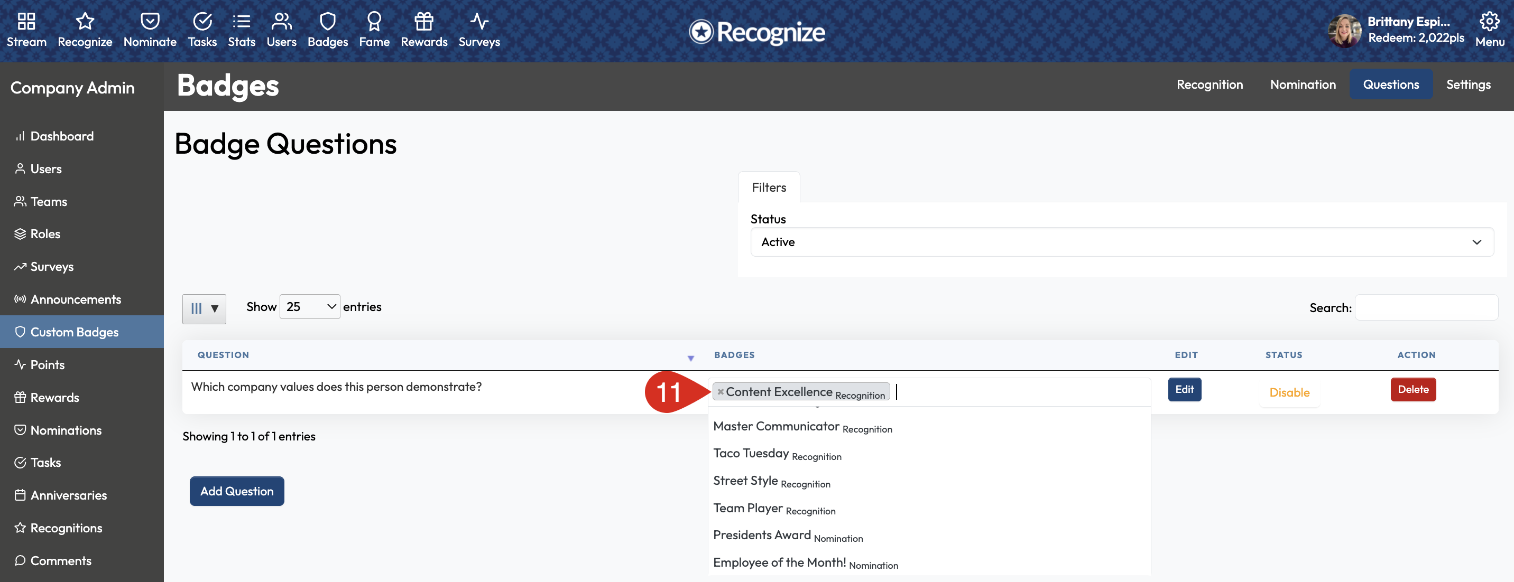Remove Content Excellence badge tag with x
1514x582 pixels.
click(x=720, y=392)
